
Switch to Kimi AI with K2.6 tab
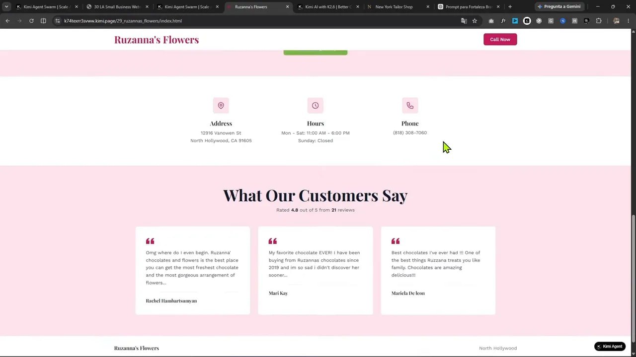click(328, 6)
